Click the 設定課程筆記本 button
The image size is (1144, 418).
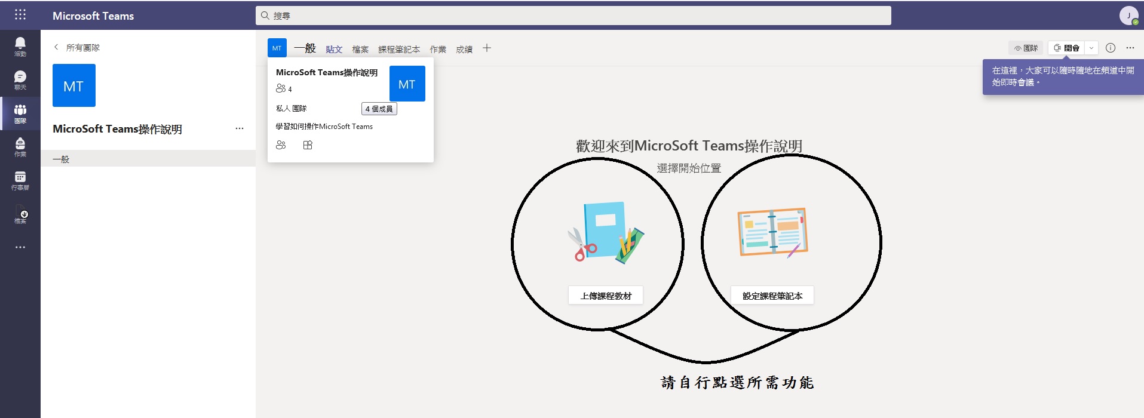tap(772, 296)
